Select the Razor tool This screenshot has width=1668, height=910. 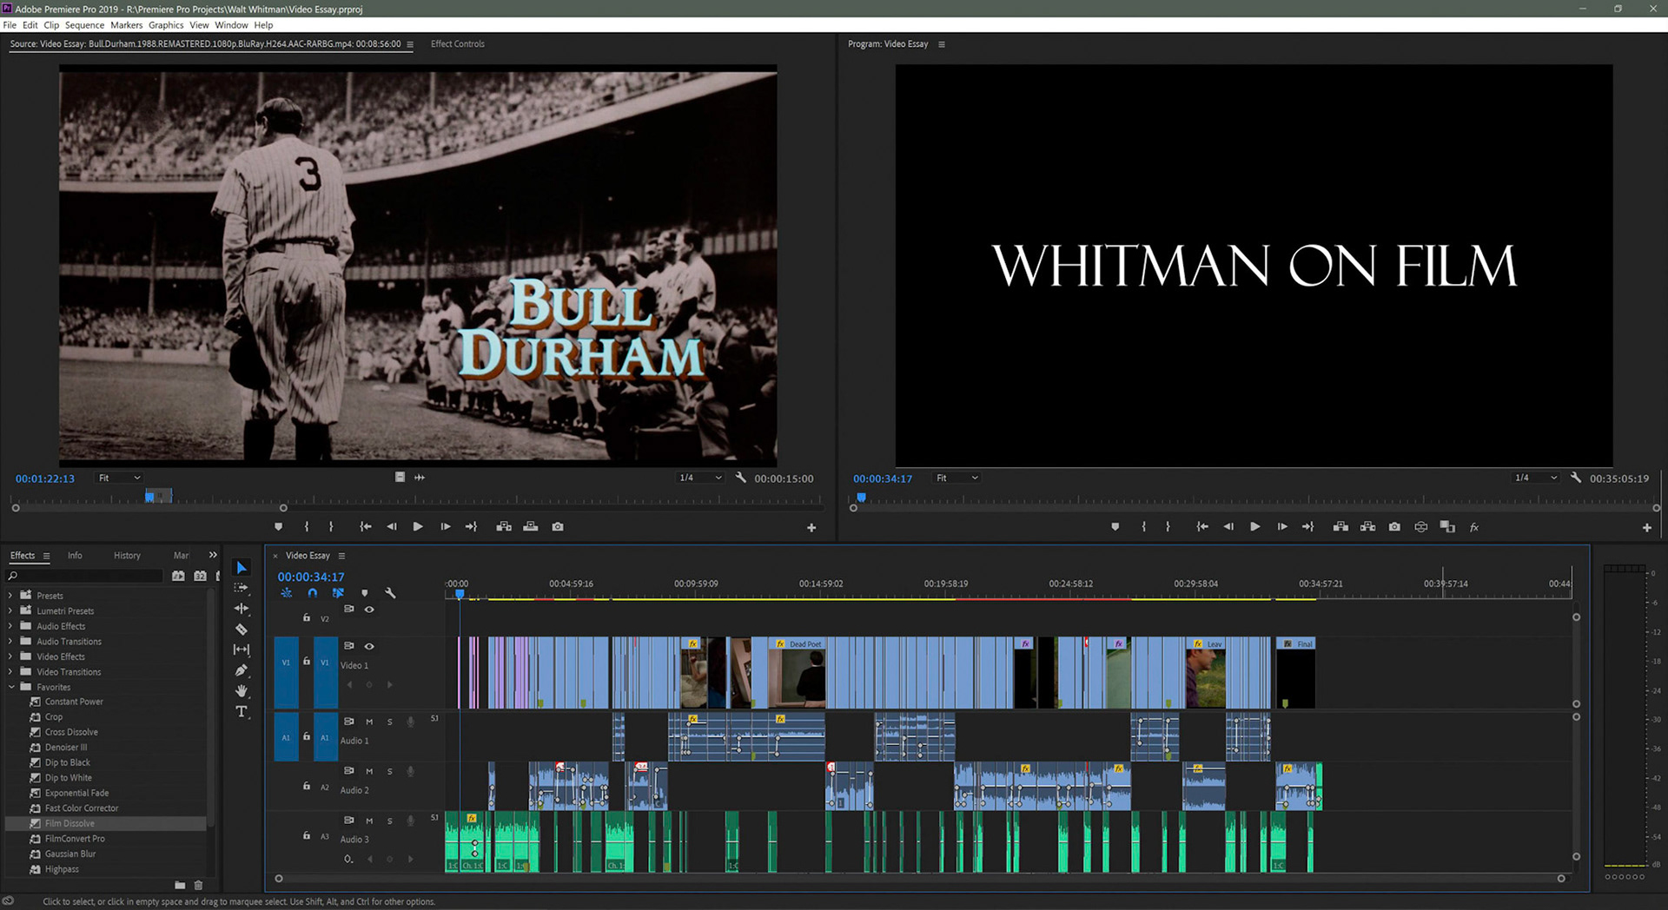pyautogui.click(x=242, y=629)
